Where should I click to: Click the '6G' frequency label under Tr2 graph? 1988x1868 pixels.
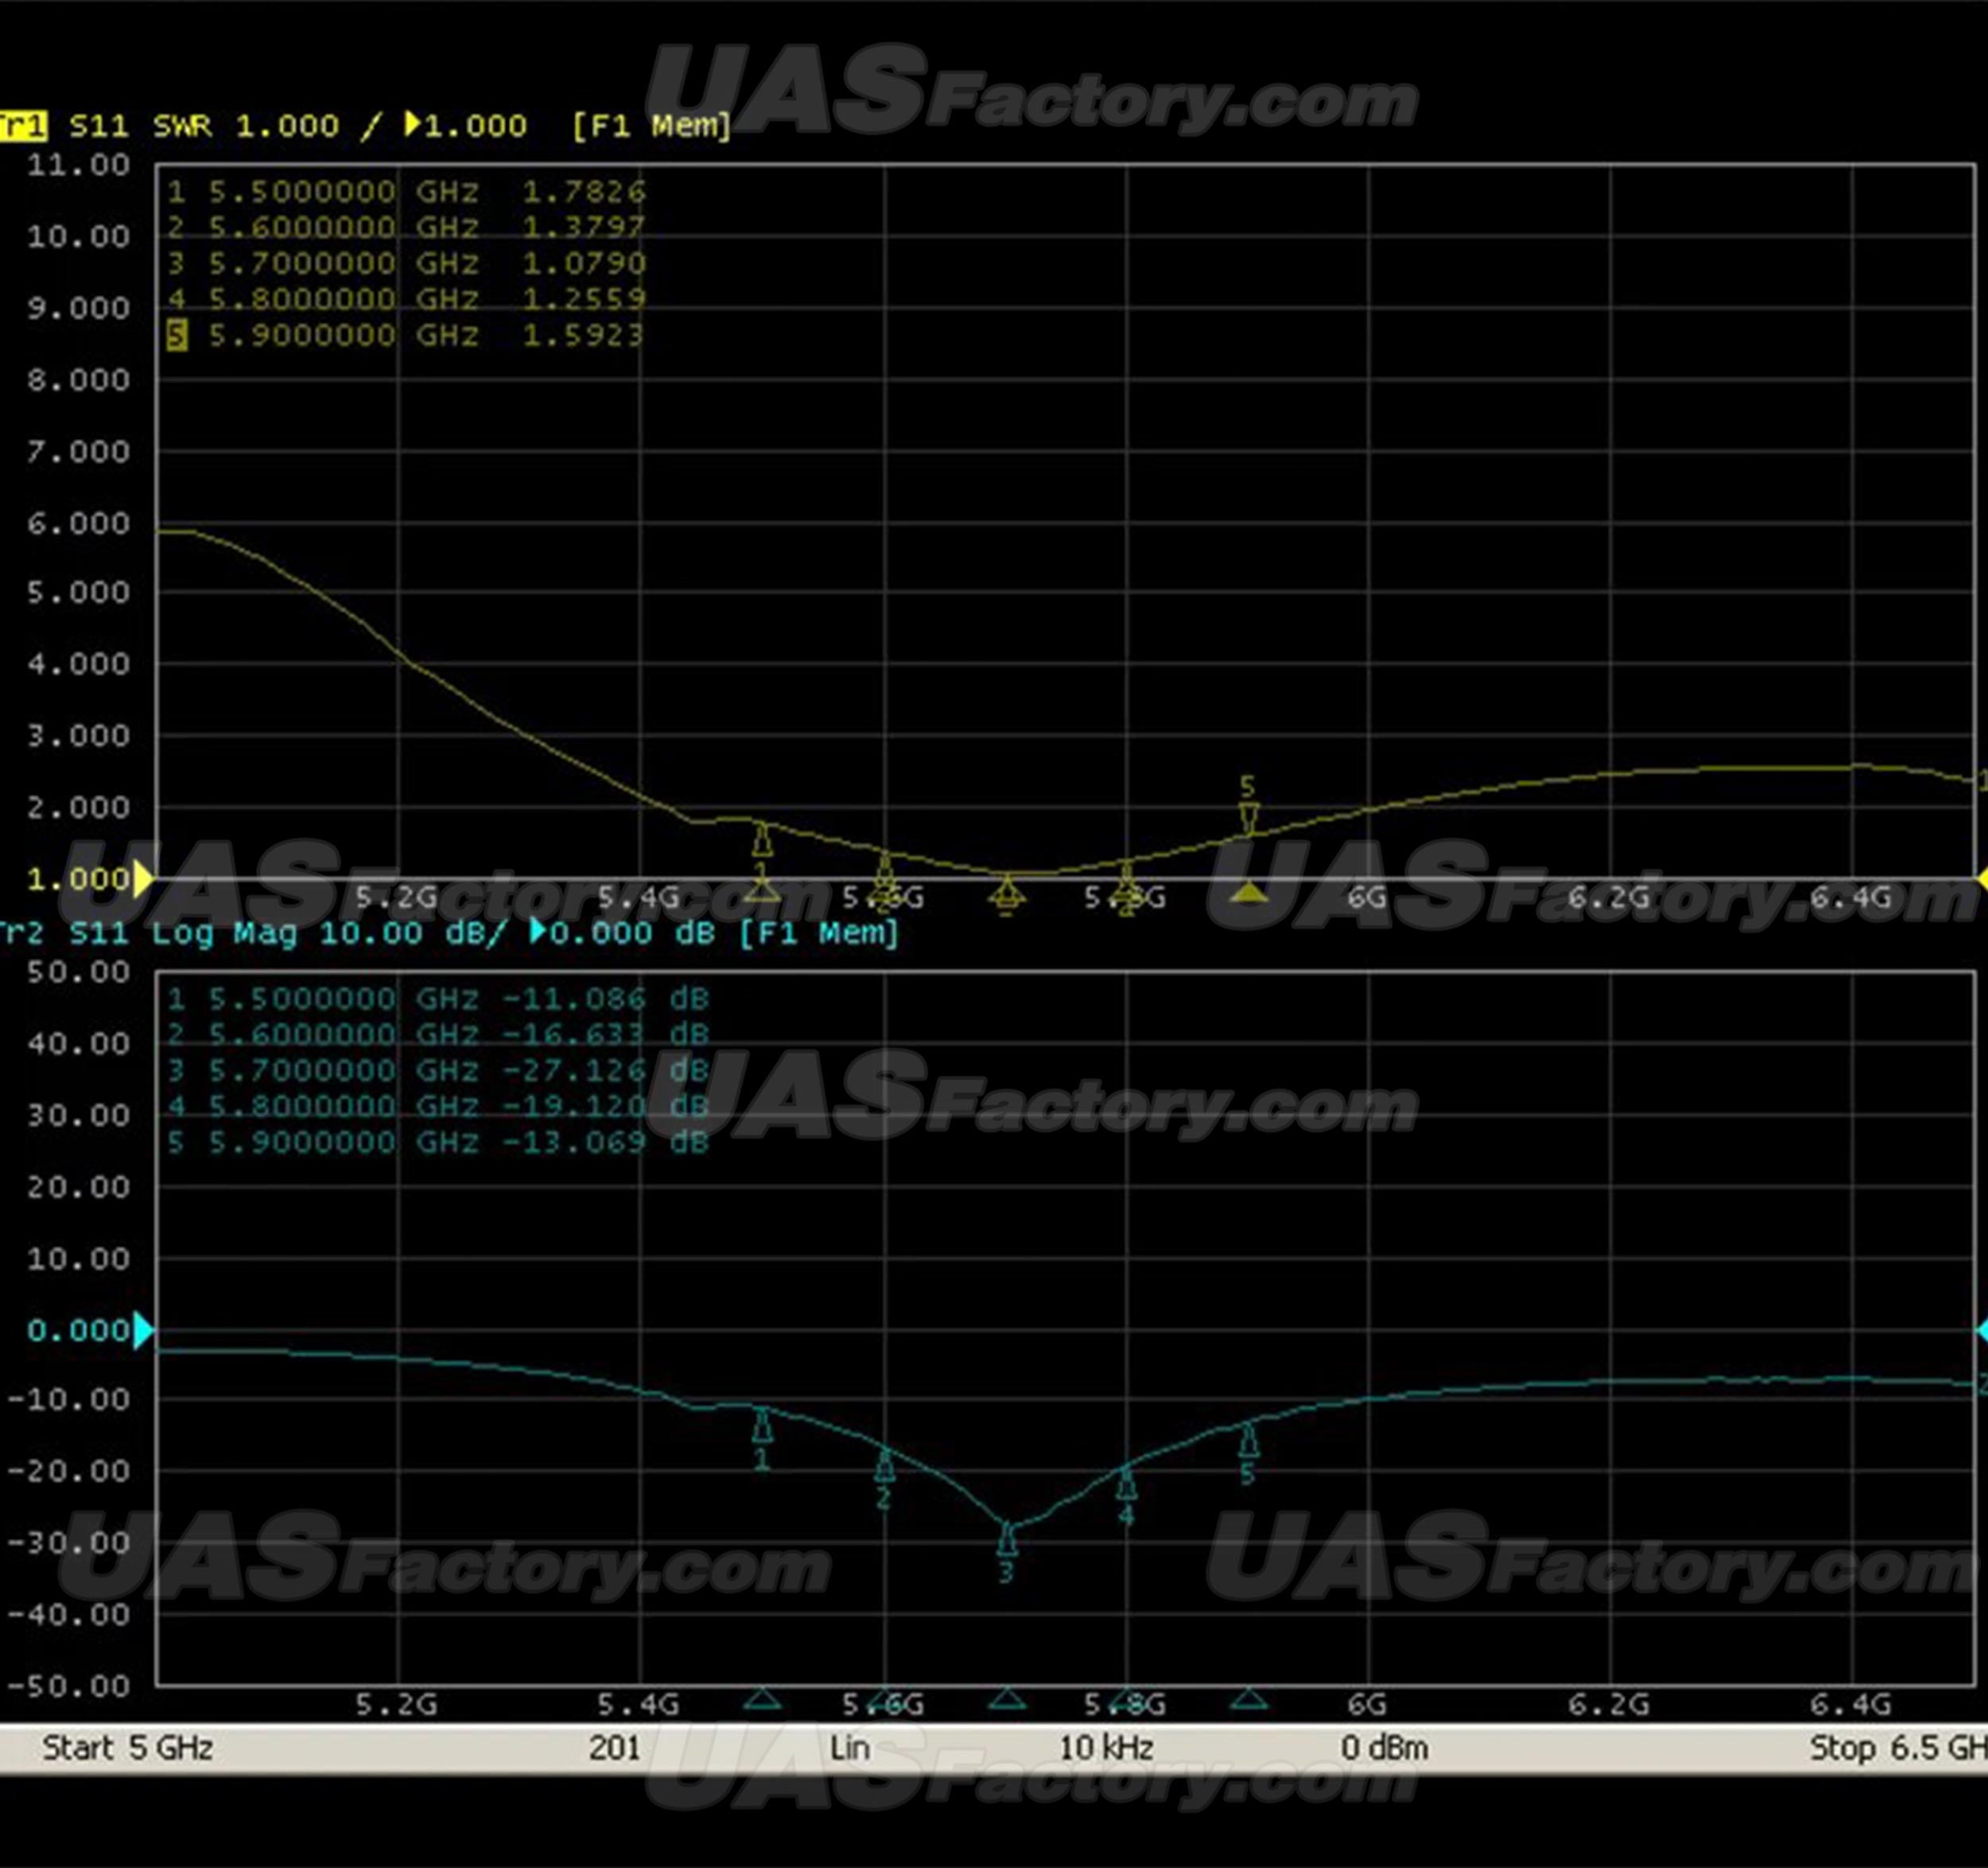pyautogui.click(x=1367, y=1704)
